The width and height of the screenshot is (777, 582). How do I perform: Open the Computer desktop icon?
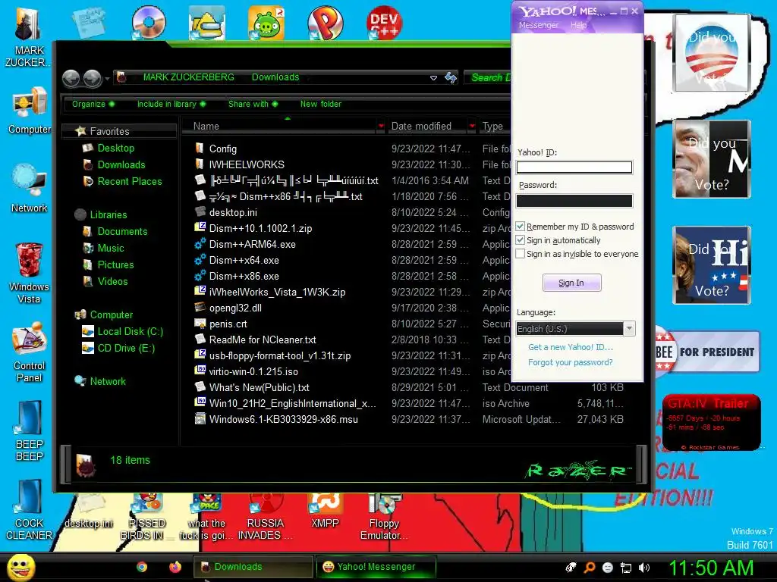(x=30, y=110)
